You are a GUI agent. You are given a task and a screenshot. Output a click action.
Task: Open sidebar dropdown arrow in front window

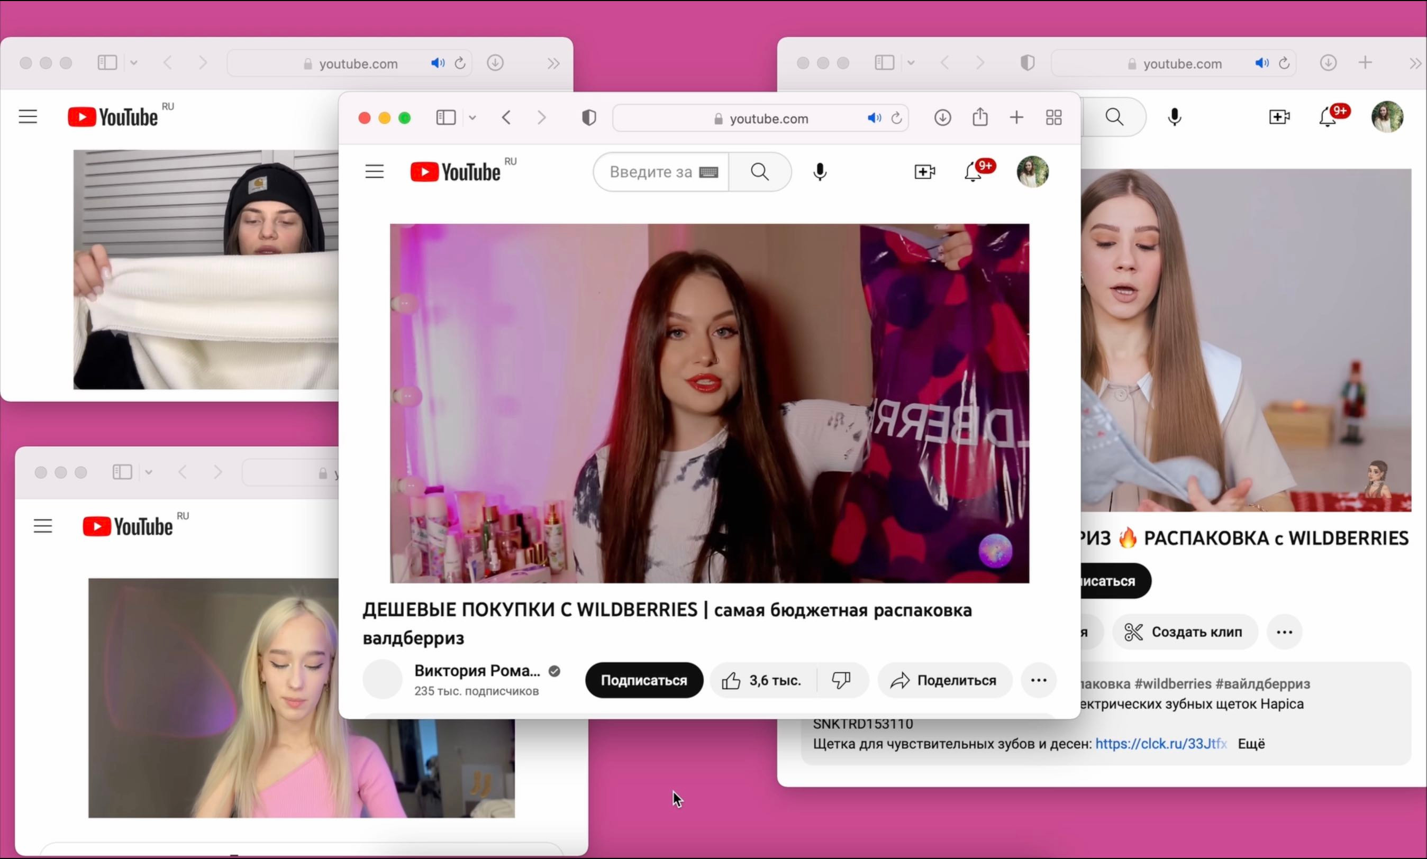pos(472,118)
